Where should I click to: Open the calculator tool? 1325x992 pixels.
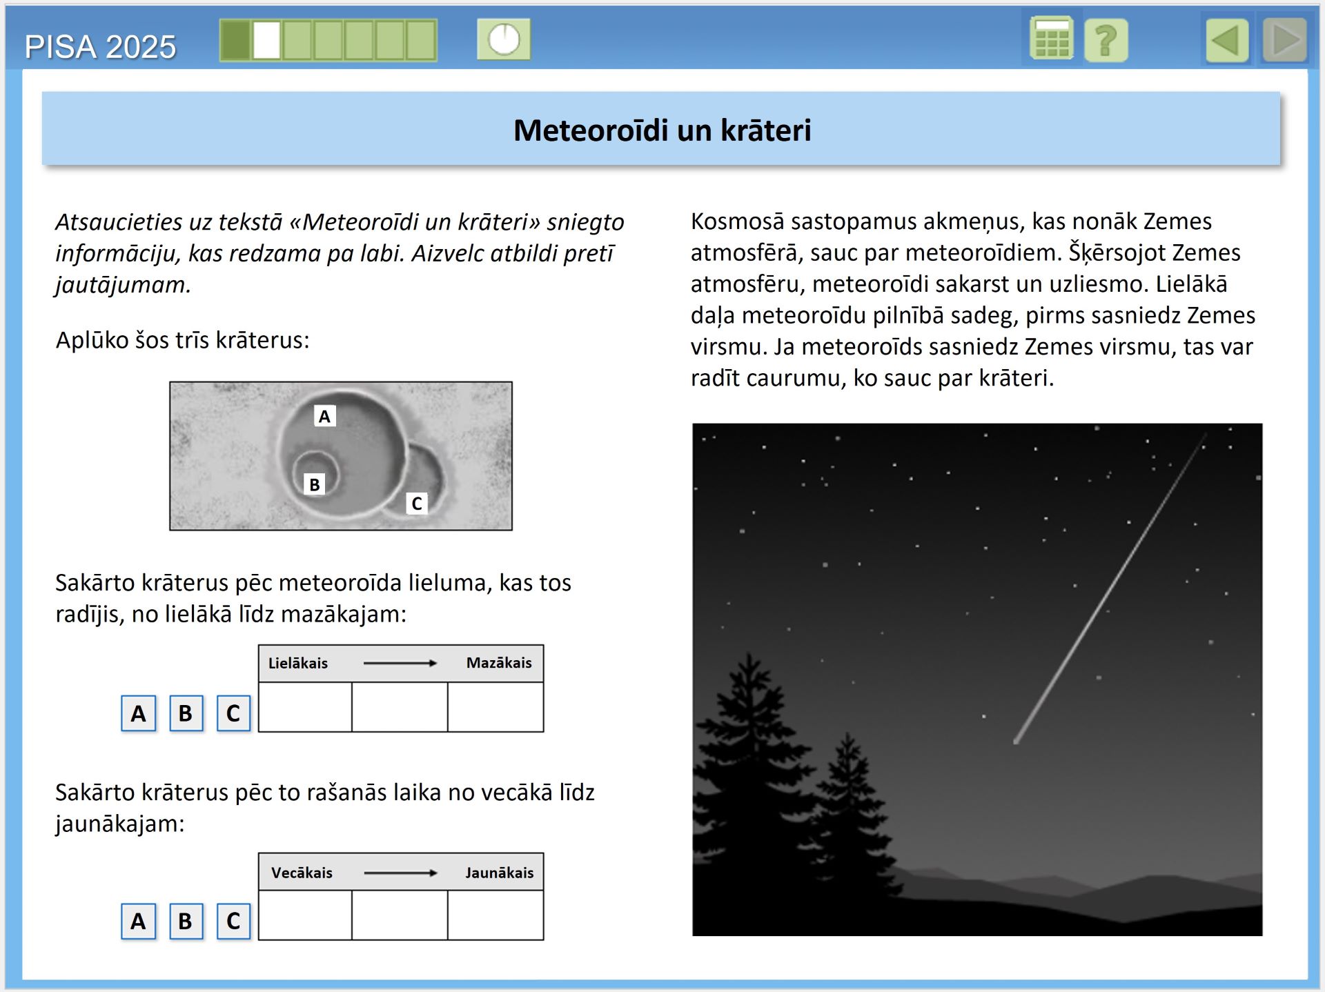tap(1051, 39)
